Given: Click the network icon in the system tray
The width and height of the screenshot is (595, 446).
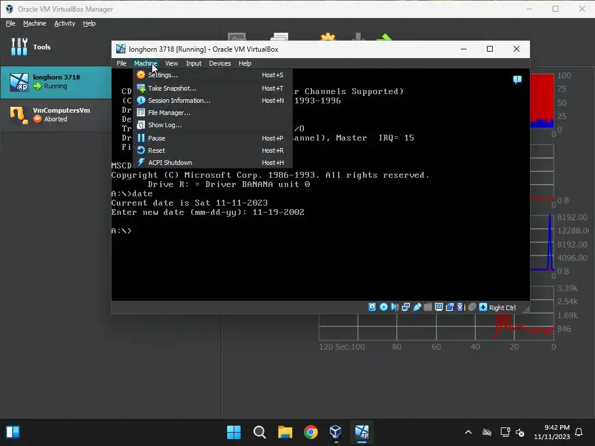Looking at the screenshot, I should [x=505, y=432].
